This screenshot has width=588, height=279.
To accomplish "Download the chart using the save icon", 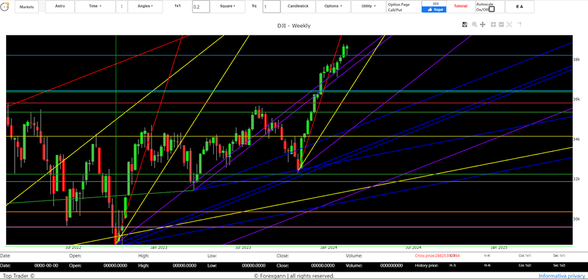I will 465,24.
